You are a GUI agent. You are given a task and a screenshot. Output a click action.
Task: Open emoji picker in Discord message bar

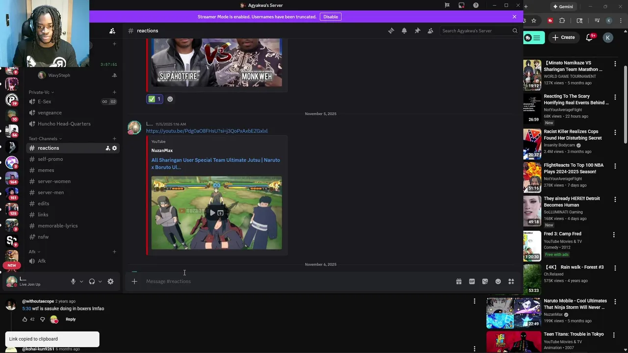point(498,281)
